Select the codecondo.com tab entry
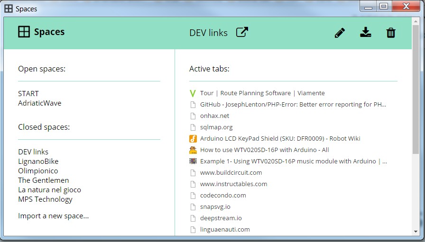The image size is (425, 242). click(x=222, y=196)
